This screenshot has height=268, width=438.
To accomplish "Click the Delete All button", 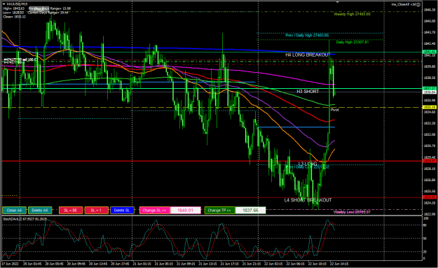I will tap(40, 211).
